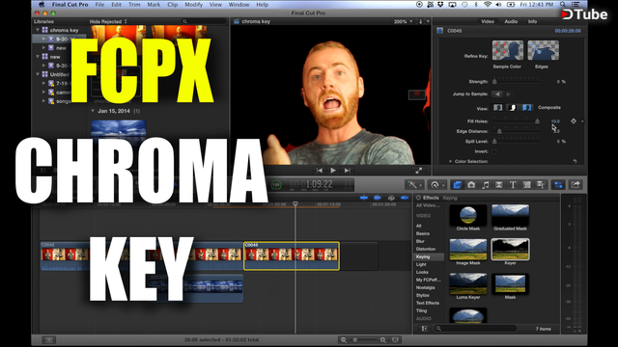Viewport: 618px width, 347px height.
Task: Switch to Info inspector tab
Action: (532, 21)
